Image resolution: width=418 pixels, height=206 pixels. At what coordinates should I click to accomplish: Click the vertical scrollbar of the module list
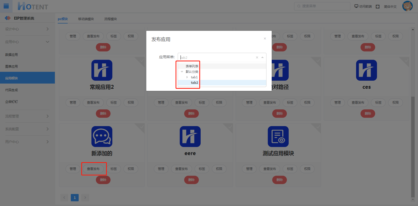click(x=413, y=147)
